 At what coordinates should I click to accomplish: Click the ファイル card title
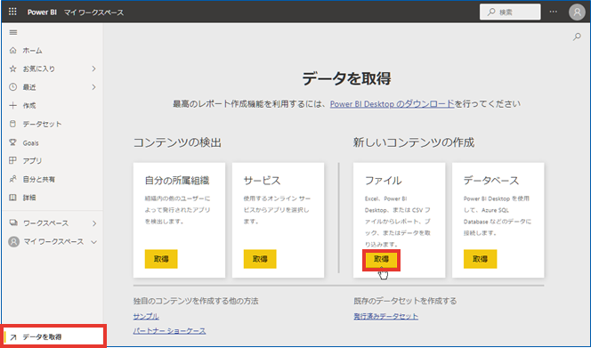tap(383, 181)
